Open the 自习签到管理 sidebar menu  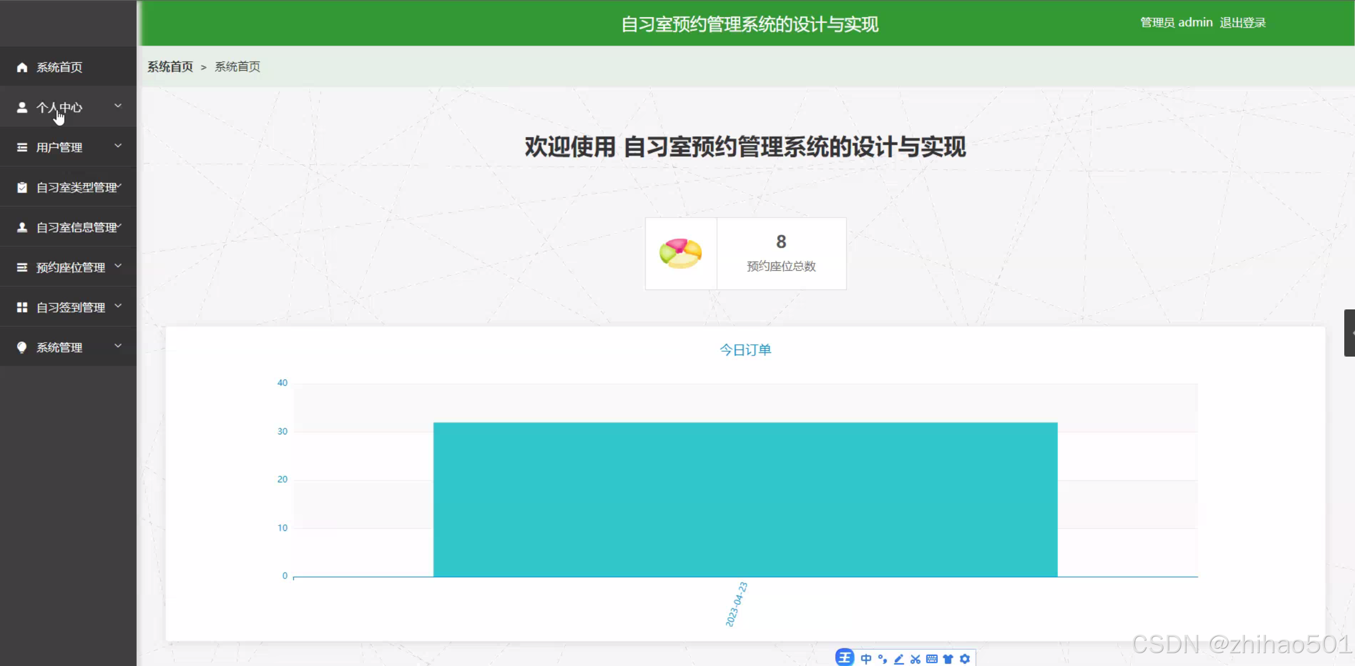[x=68, y=307]
